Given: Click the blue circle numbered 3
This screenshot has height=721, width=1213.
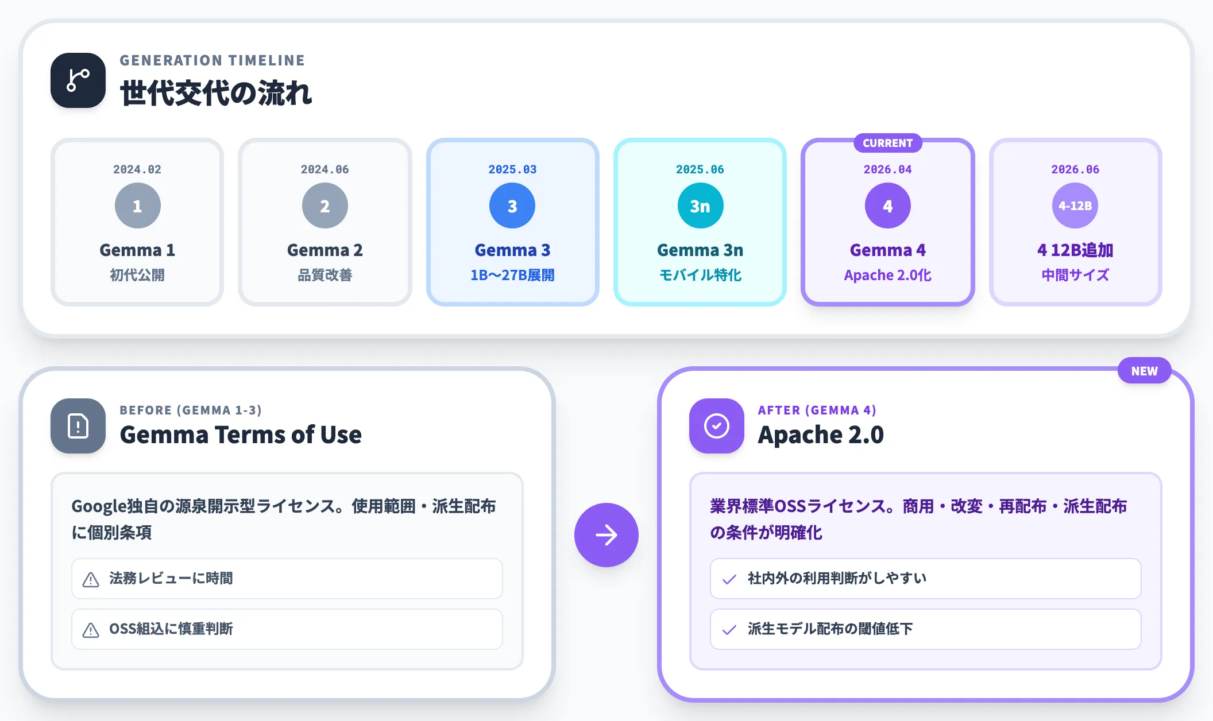Looking at the screenshot, I should (512, 206).
